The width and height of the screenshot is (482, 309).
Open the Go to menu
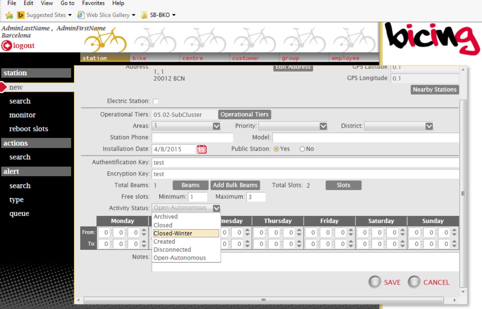click(x=67, y=3)
